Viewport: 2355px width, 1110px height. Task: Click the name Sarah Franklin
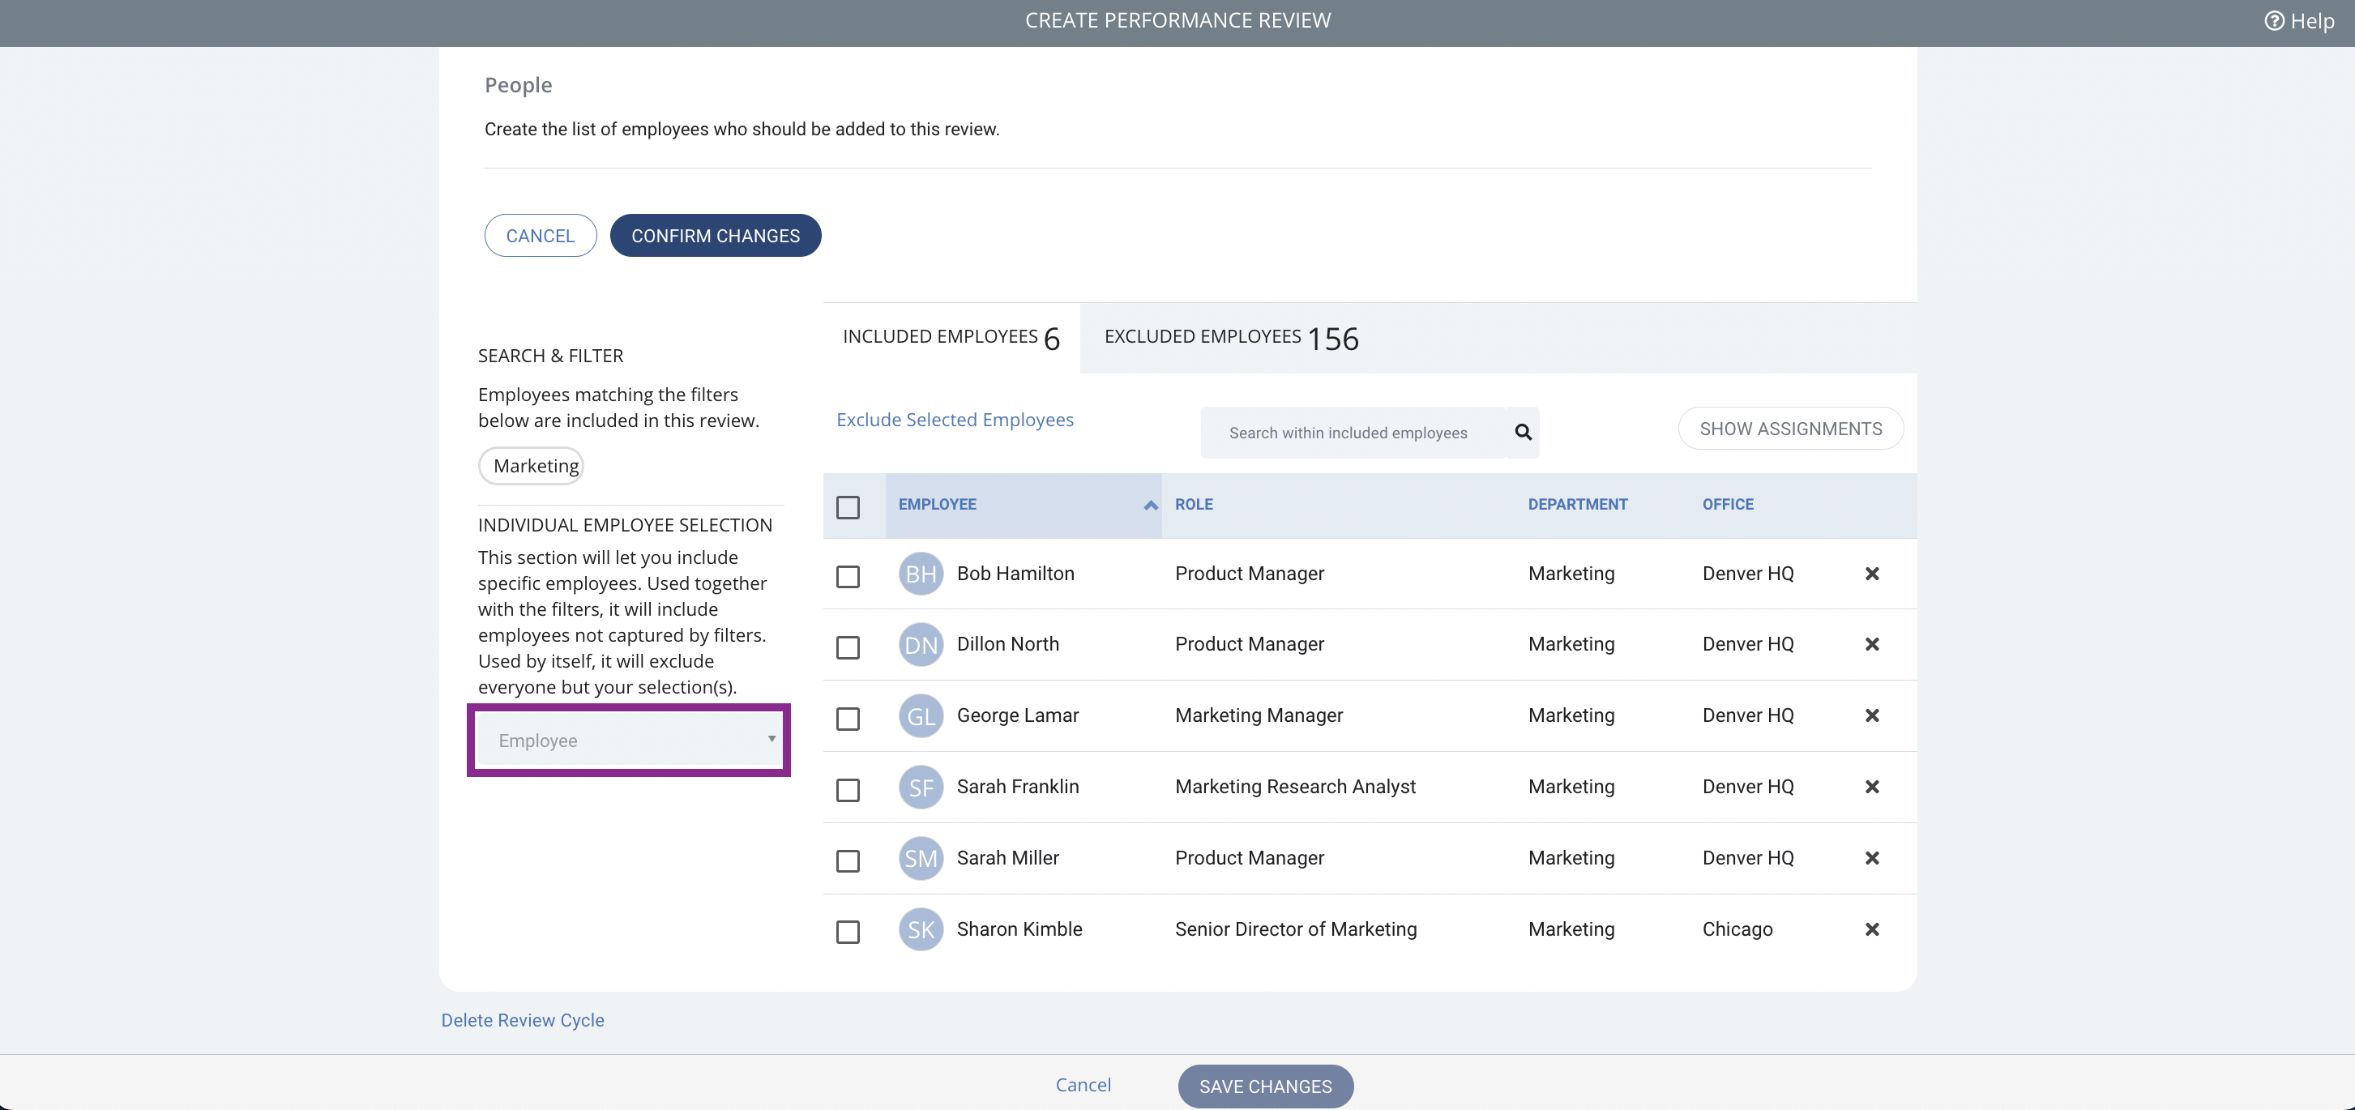point(1018,787)
